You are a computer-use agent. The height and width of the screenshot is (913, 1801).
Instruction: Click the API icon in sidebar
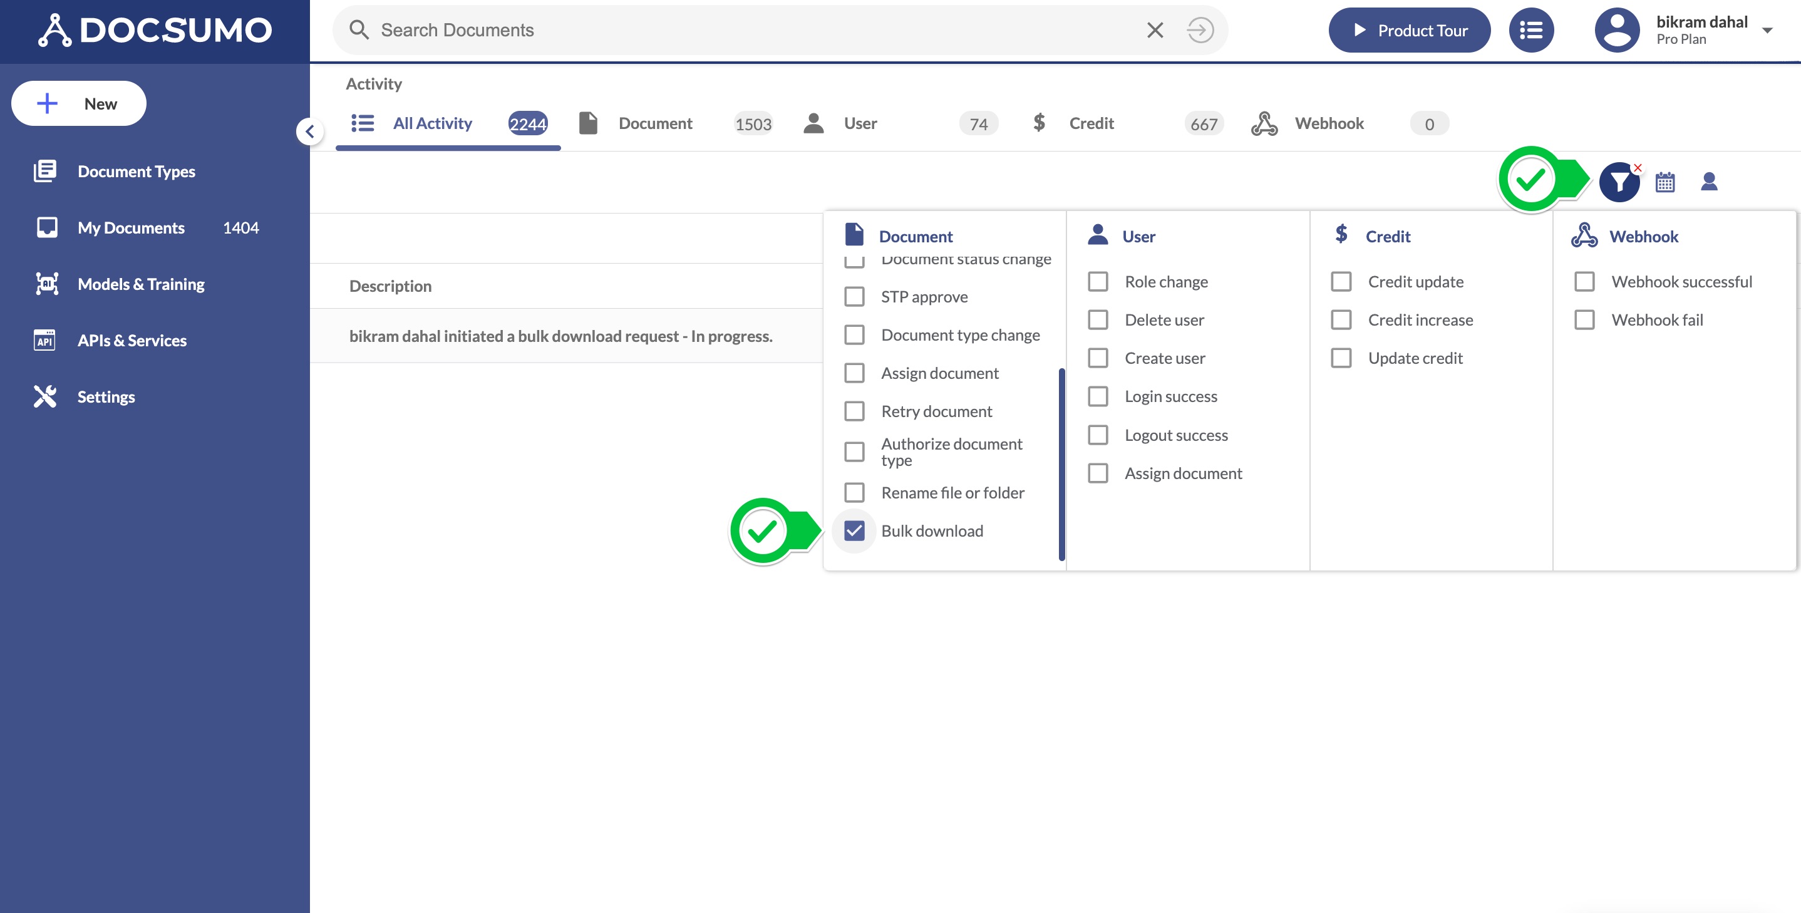(44, 341)
